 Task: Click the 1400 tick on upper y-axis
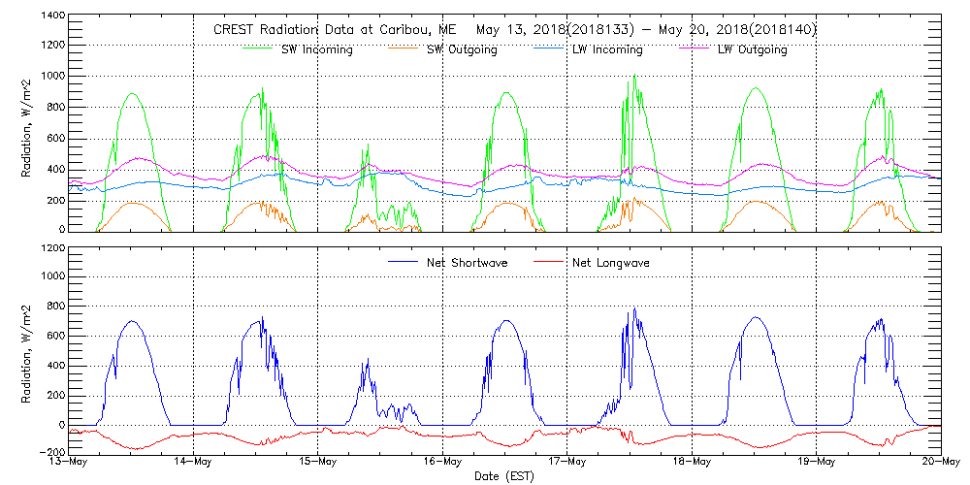pyautogui.click(x=53, y=16)
